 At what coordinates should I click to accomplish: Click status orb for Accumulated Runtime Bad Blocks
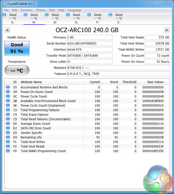pos(8,87)
